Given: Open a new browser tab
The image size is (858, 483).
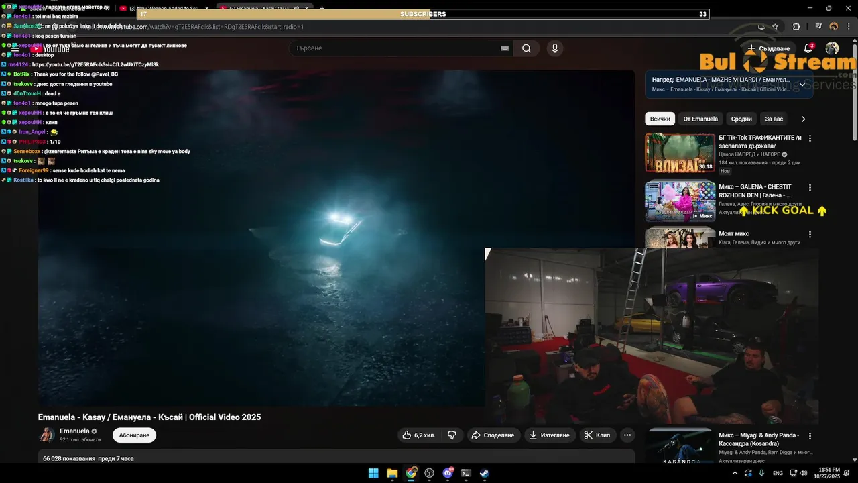Looking at the screenshot, I should pos(322,9).
